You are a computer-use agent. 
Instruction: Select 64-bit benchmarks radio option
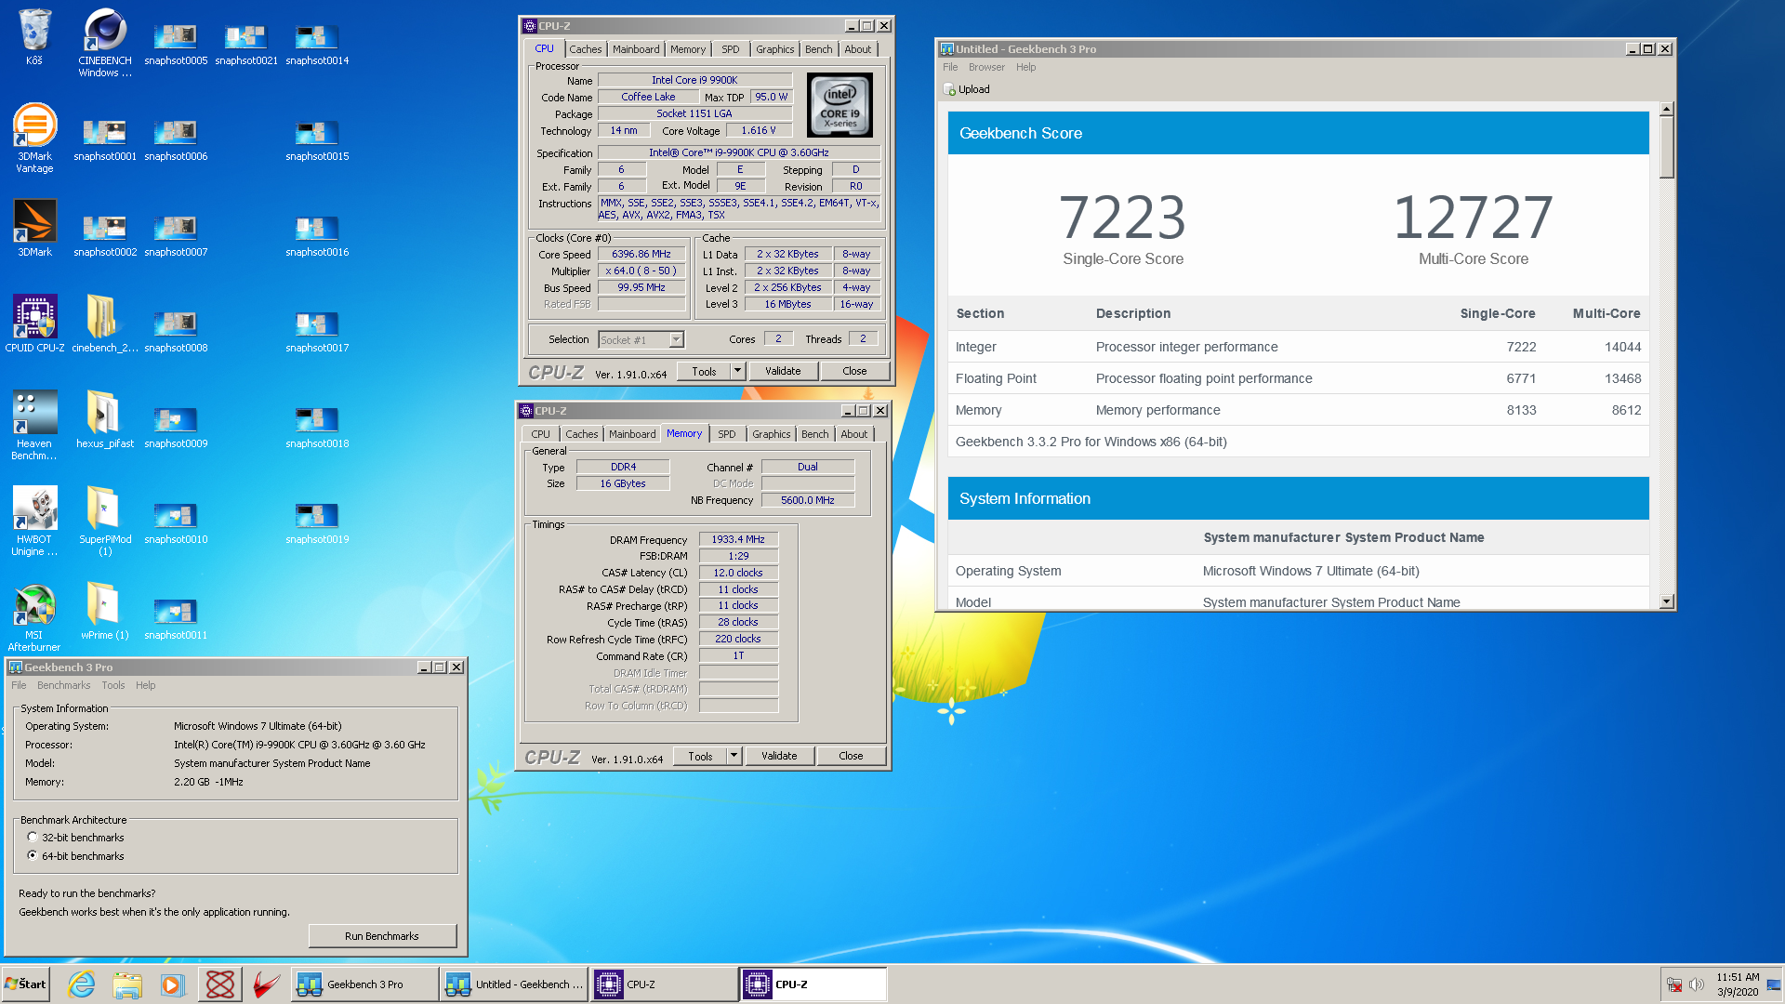coord(33,855)
